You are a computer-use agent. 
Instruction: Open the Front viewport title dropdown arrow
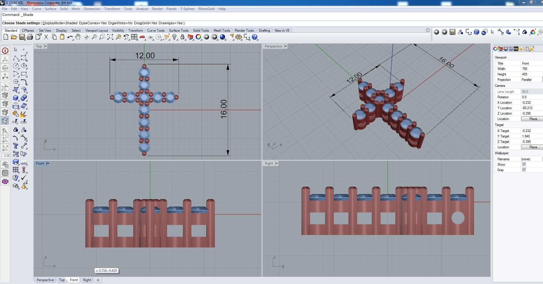pos(48,163)
